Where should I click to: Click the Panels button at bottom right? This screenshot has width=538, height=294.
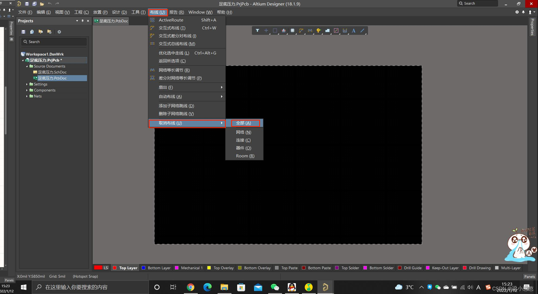(x=529, y=277)
